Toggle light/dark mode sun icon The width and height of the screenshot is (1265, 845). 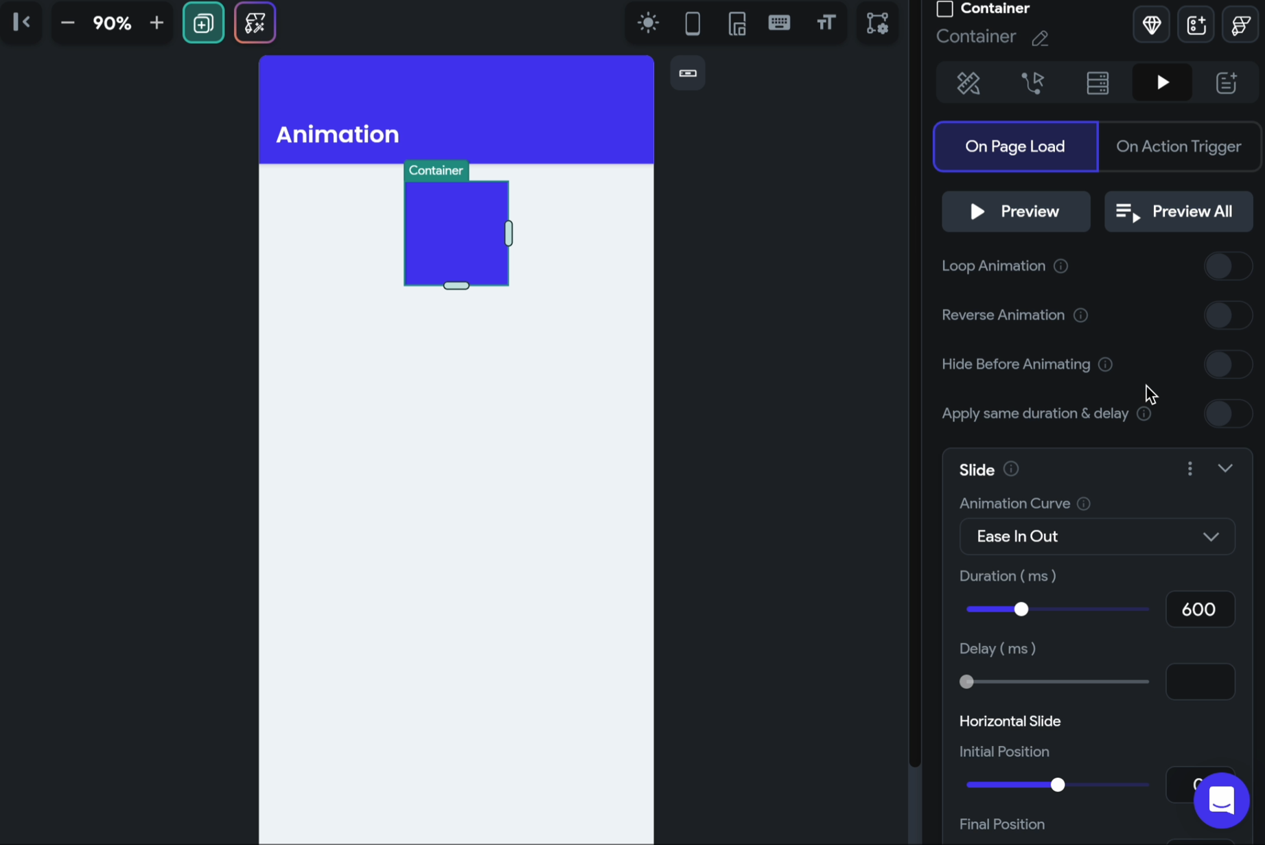[648, 23]
